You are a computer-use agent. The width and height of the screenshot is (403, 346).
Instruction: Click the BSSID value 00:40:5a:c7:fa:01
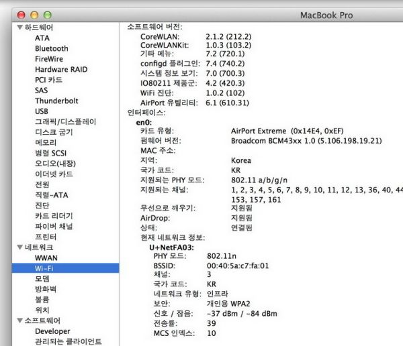click(x=238, y=266)
